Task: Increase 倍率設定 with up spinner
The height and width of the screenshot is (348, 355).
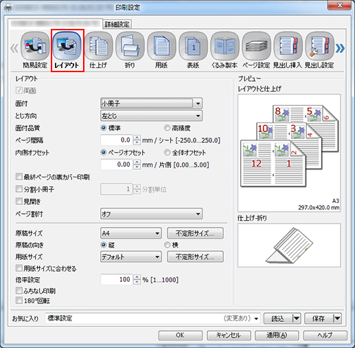Action: (137, 277)
